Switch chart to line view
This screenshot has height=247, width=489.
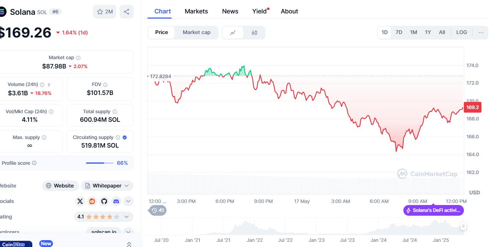pos(233,33)
